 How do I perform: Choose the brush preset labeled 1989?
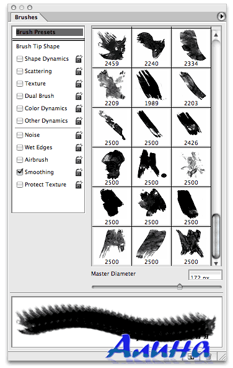[151, 88]
